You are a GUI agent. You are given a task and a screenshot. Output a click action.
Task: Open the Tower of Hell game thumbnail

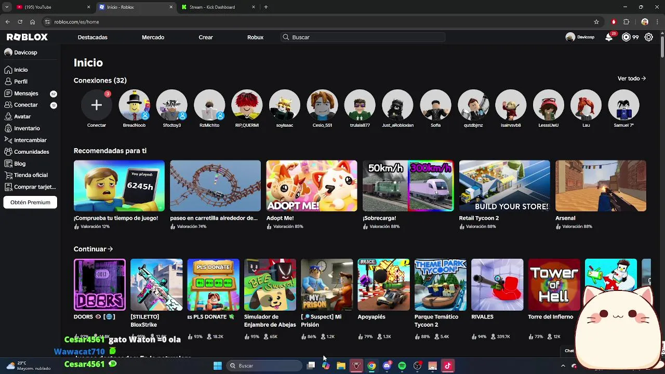click(554, 285)
